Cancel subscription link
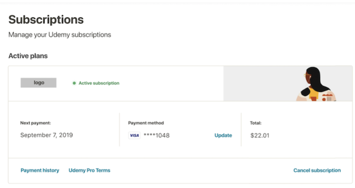Viewport: 355px width, 188px height. (x=317, y=170)
